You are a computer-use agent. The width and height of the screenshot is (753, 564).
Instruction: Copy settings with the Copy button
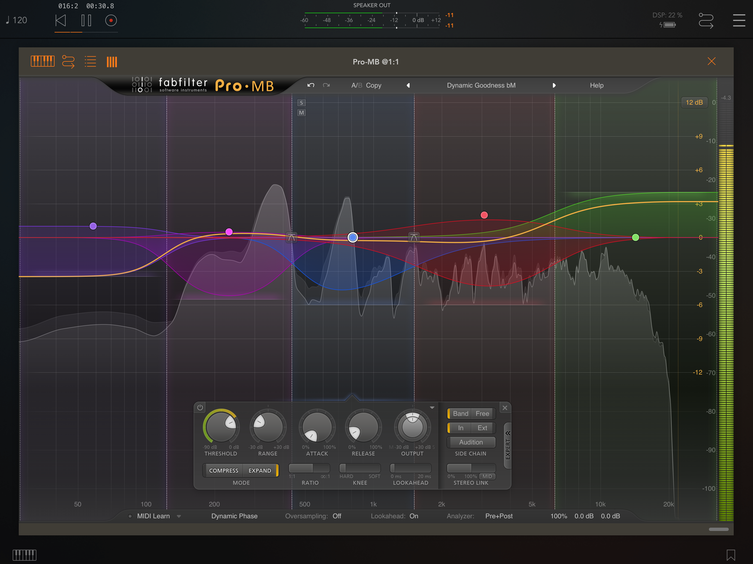click(x=373, y=85)
